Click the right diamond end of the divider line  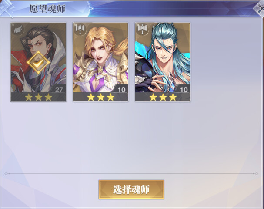[257, 174]
